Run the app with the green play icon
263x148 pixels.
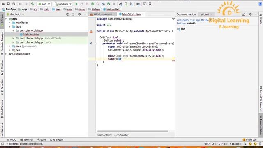[76, 4]
